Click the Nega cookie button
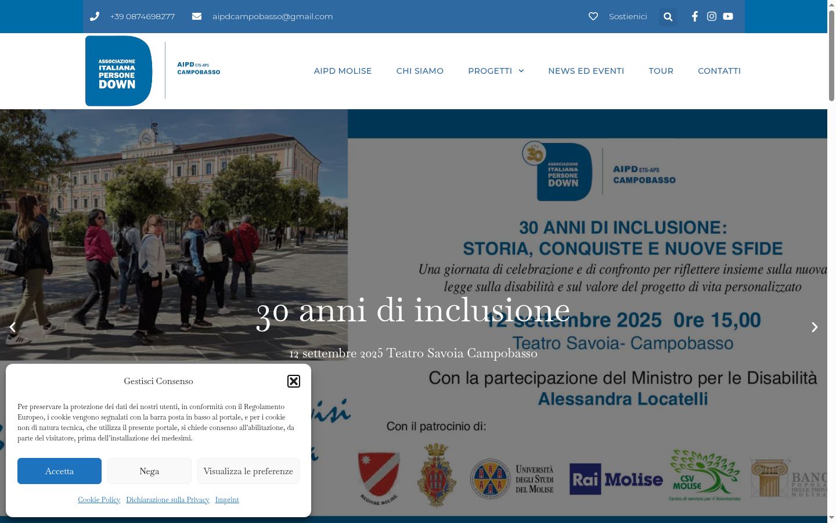This screenshot has height=523, width=836. [x=149, y=471]
